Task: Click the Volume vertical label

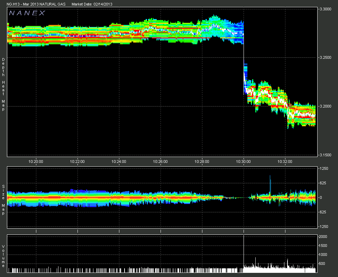Action: tap(3, 256)
